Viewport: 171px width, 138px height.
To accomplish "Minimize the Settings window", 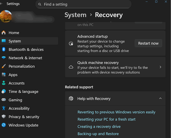I will click(147, 1).
